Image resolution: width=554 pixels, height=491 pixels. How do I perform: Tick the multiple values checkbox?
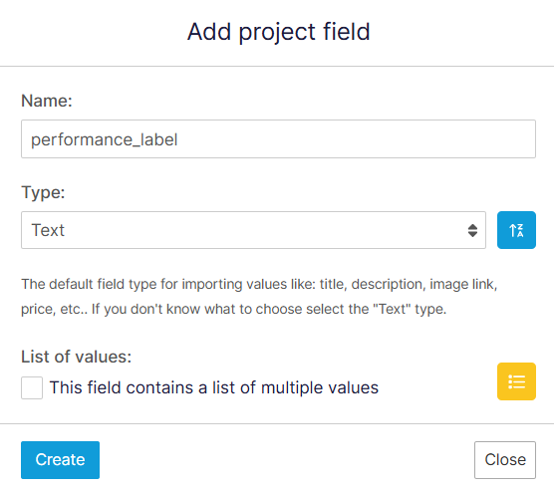(32, 387)
